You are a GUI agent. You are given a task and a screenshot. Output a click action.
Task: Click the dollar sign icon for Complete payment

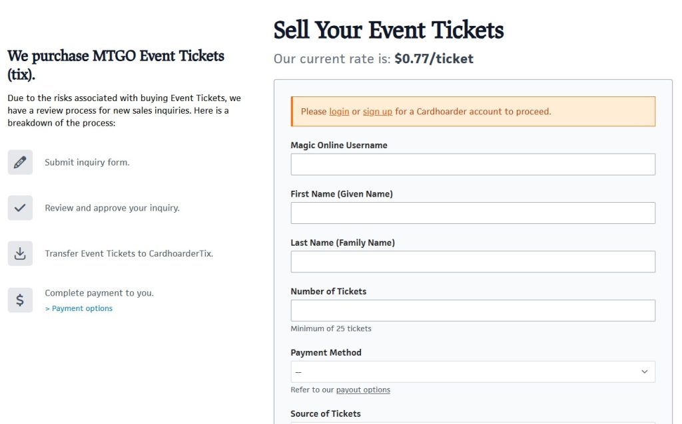(x=20, y=300)
